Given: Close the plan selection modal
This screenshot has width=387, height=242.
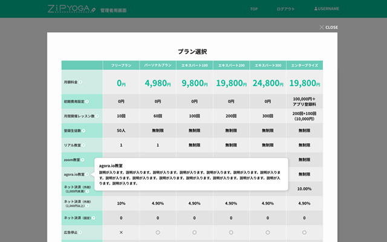Looking at the screenshot, I should pos(329,27).
